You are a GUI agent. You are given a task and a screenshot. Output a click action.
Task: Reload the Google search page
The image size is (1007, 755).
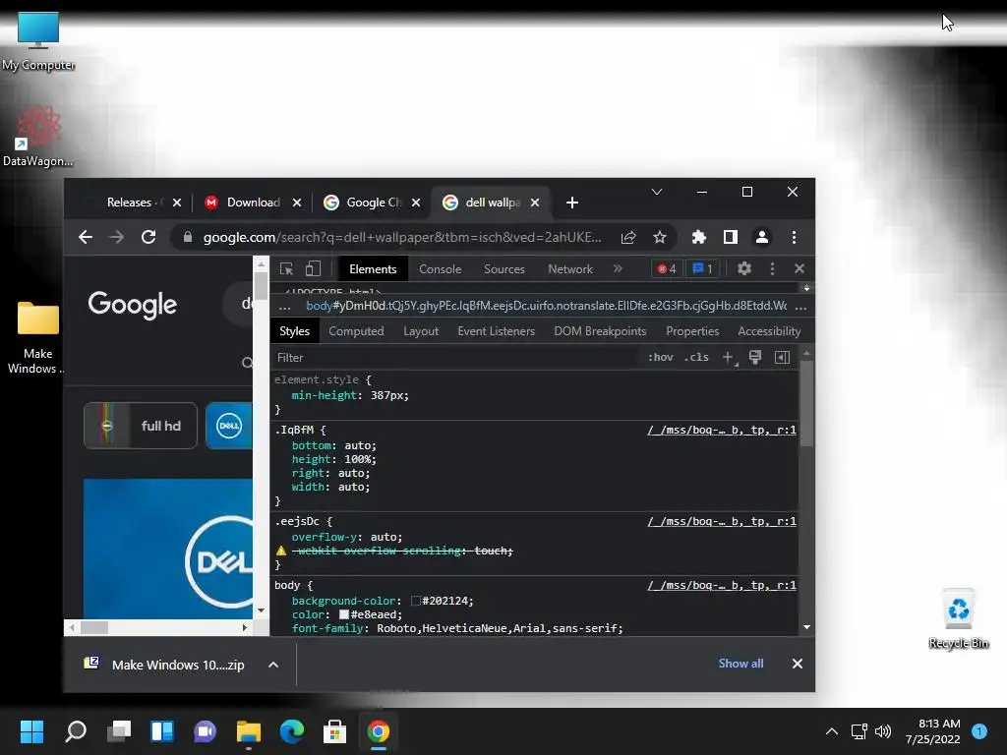(x=148, y=238)
